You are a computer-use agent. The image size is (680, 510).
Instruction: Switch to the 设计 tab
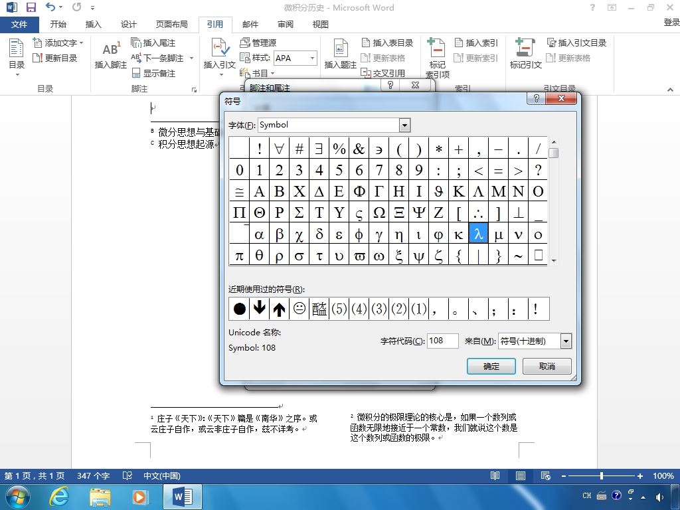[128, 25]
